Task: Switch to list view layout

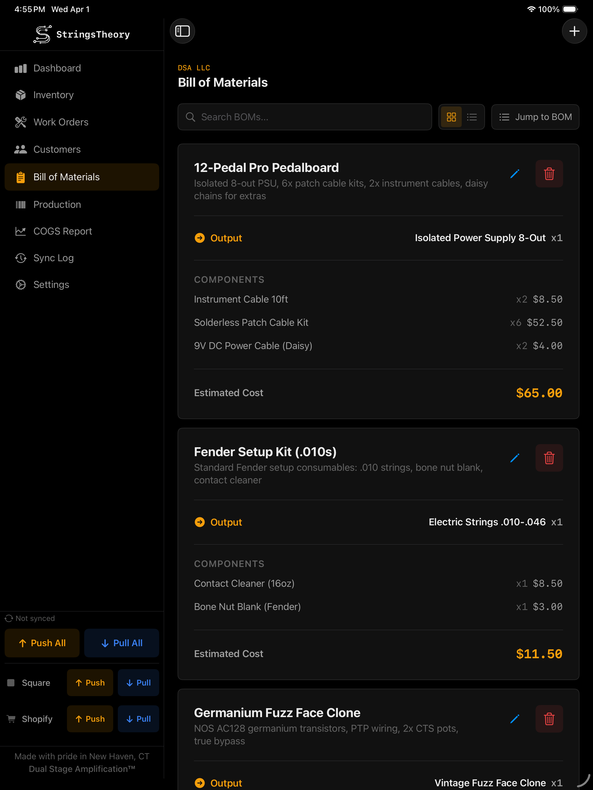Action: tap(472, 117)
